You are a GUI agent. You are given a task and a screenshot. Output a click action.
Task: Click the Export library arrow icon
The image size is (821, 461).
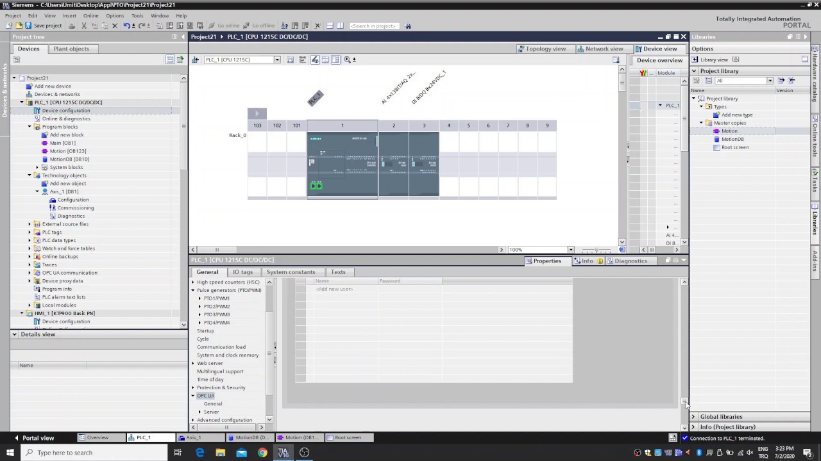click(781, 80)
